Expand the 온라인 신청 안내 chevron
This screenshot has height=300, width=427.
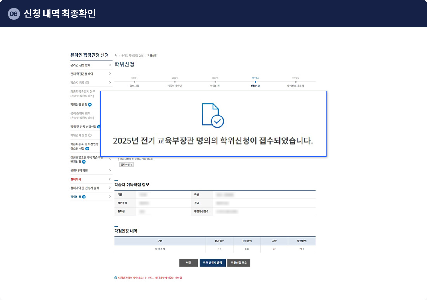click(110, 65)
